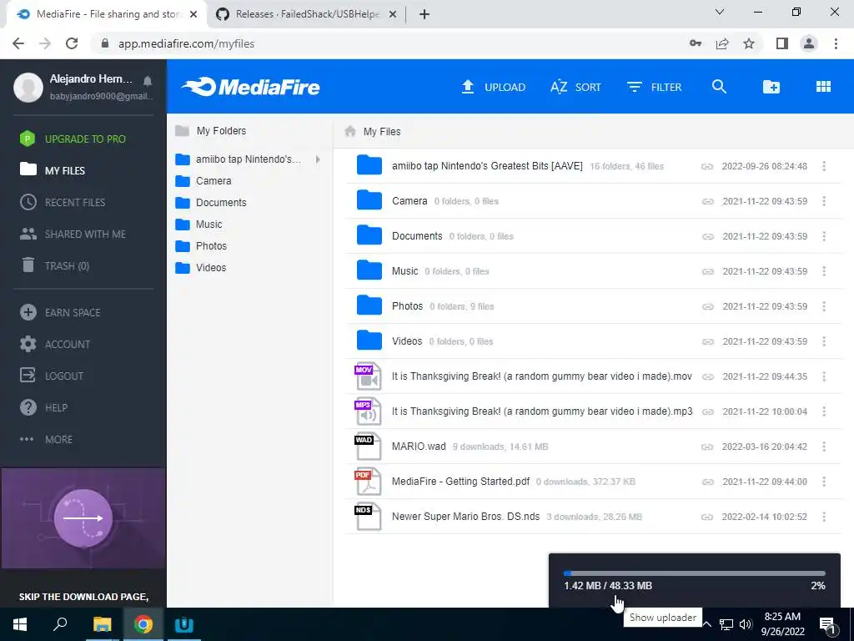Click the MOV file icon of Thanksgiving video
The width and height of the screenshot is (854, 641).
(368, 376)
